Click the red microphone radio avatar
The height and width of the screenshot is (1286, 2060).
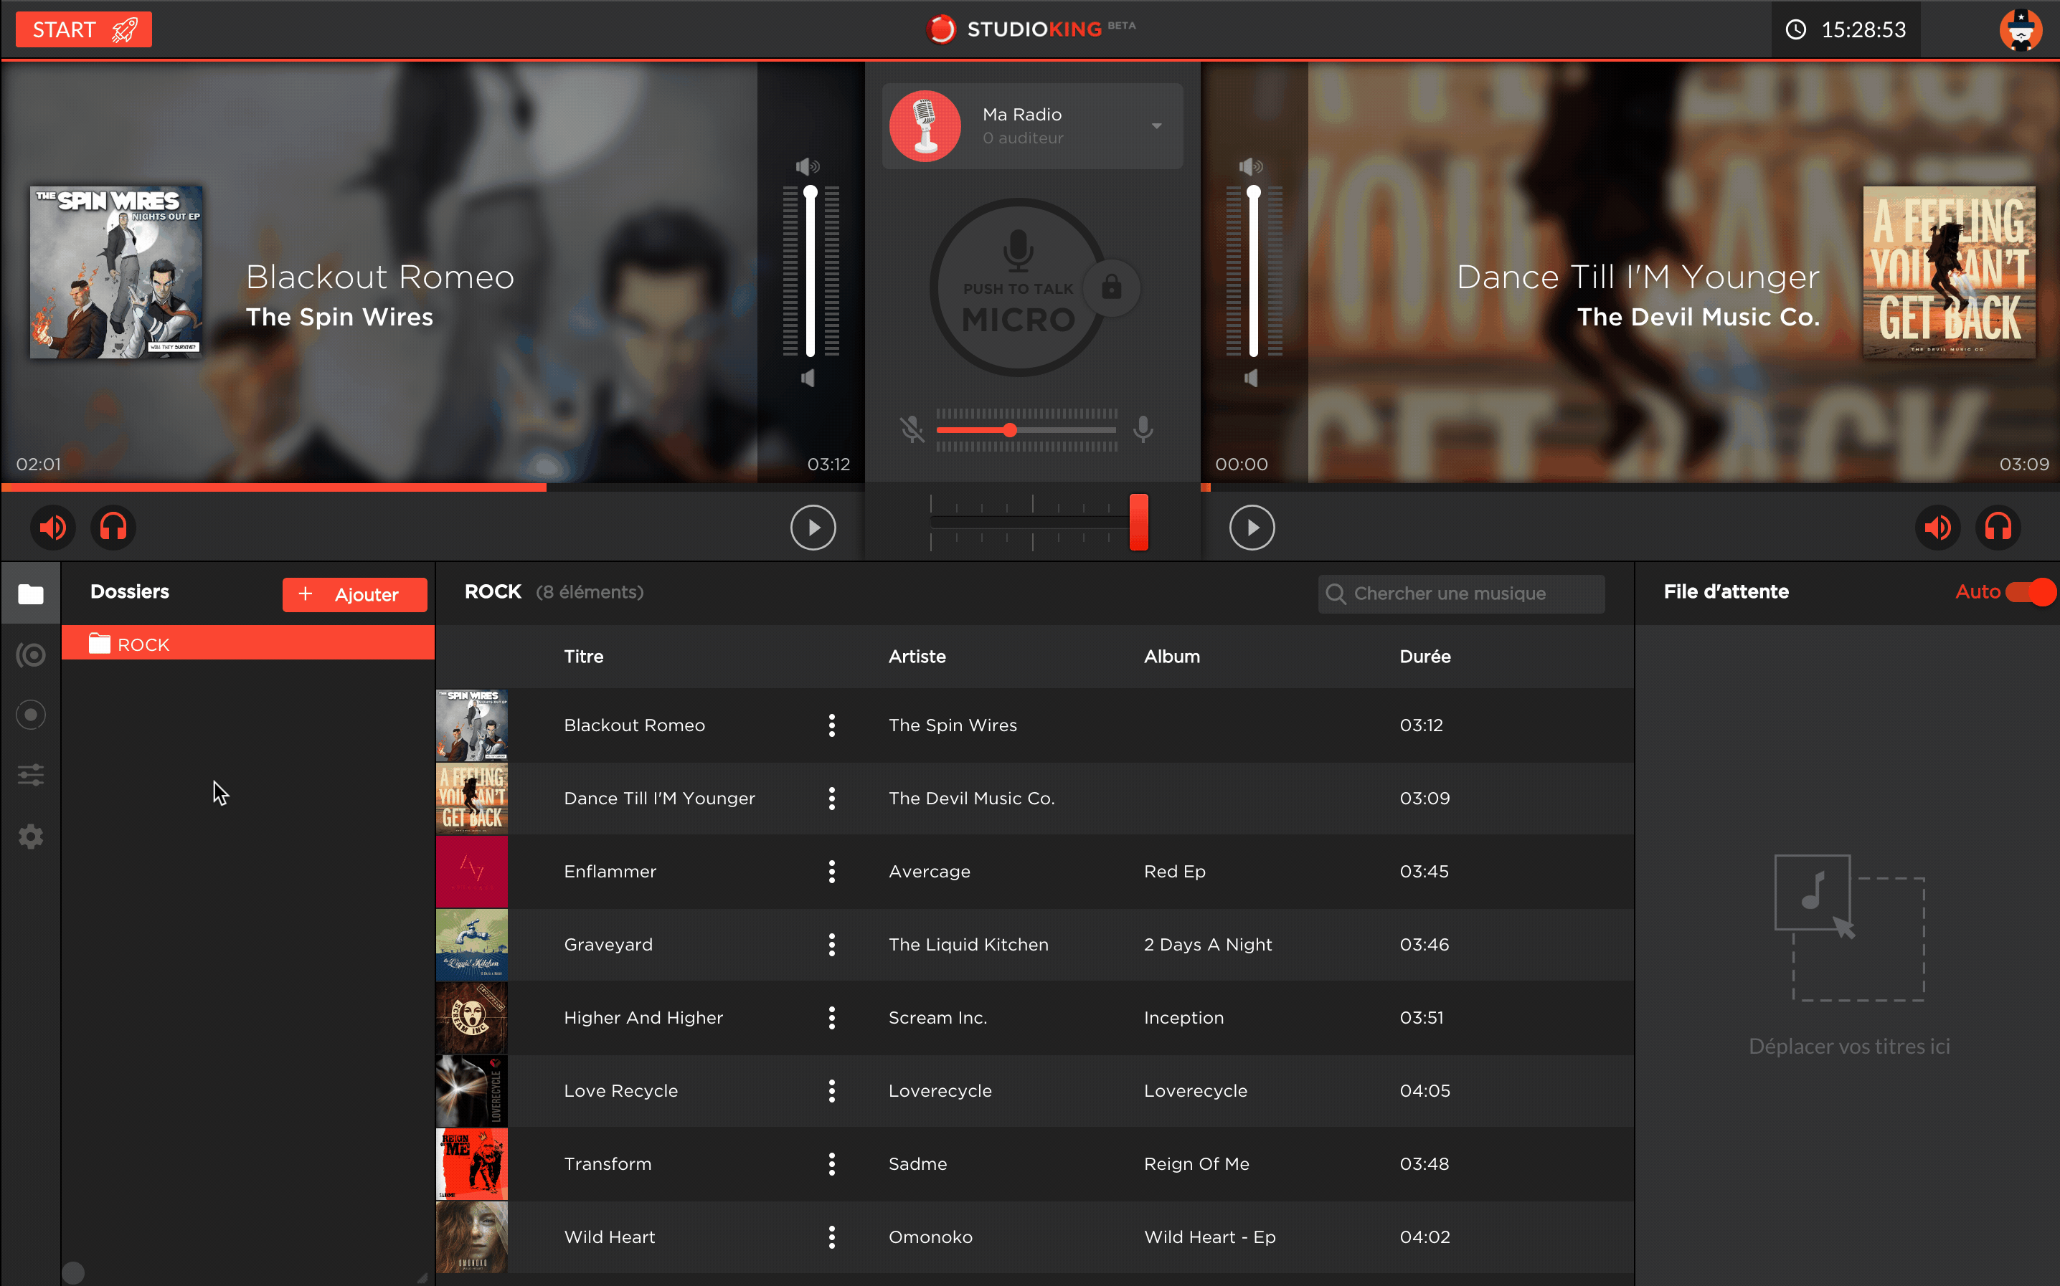(x=925, y=126)
